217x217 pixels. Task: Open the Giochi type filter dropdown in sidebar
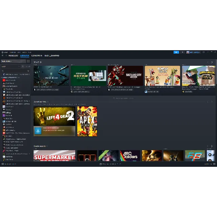11,66
